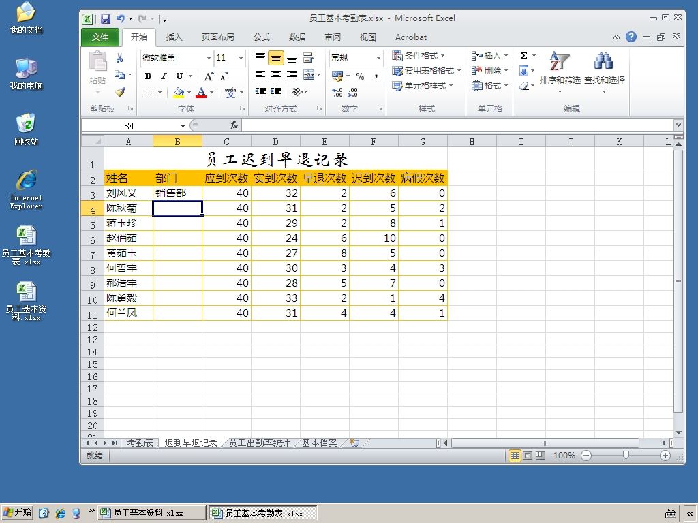Open the font size dropdown showing 11

pos(241,59)
